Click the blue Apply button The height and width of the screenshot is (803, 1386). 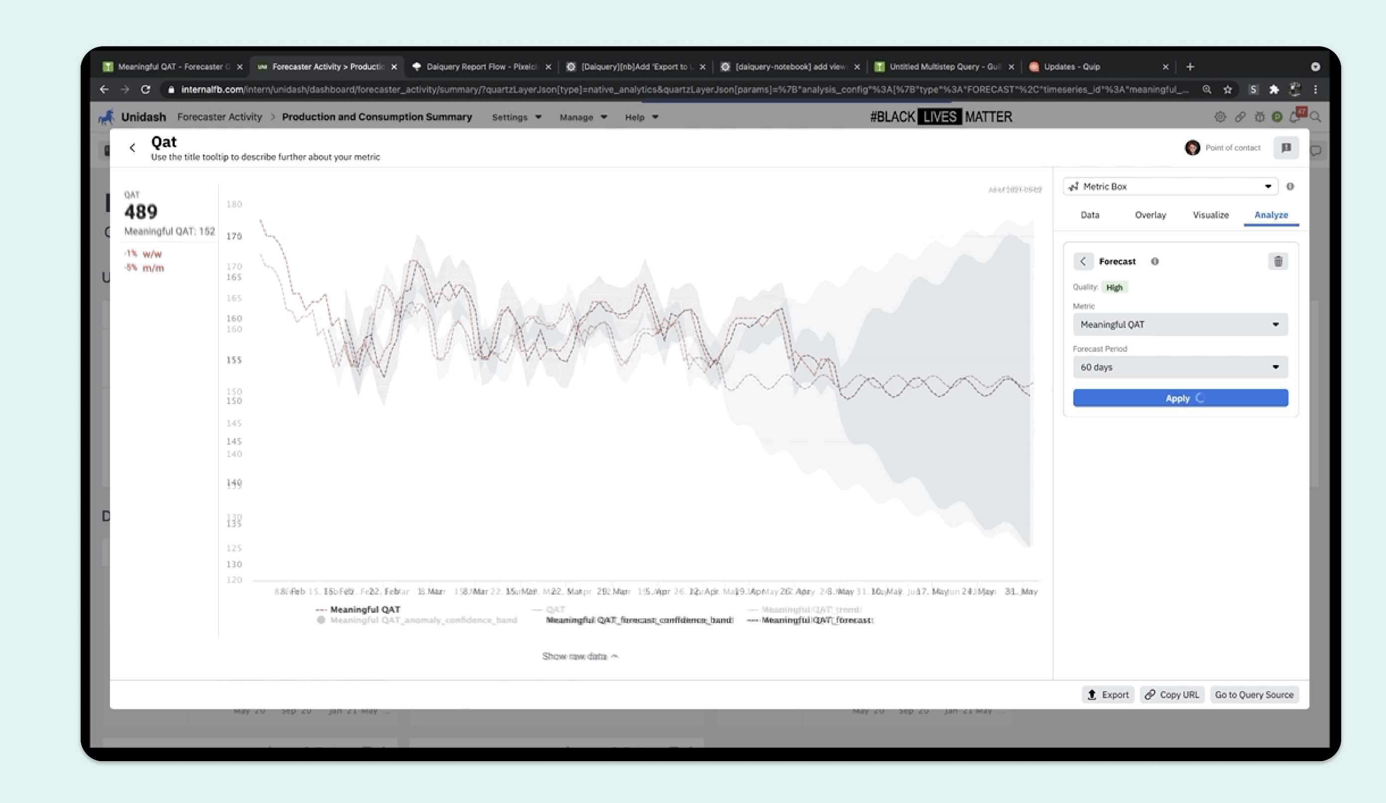click(1180, 398)
